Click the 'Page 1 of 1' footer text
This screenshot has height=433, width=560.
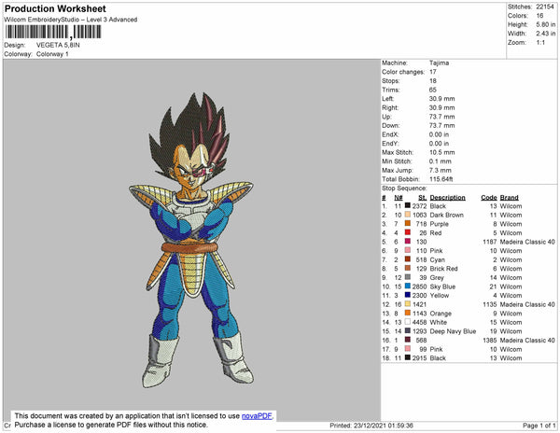[539, 426]
